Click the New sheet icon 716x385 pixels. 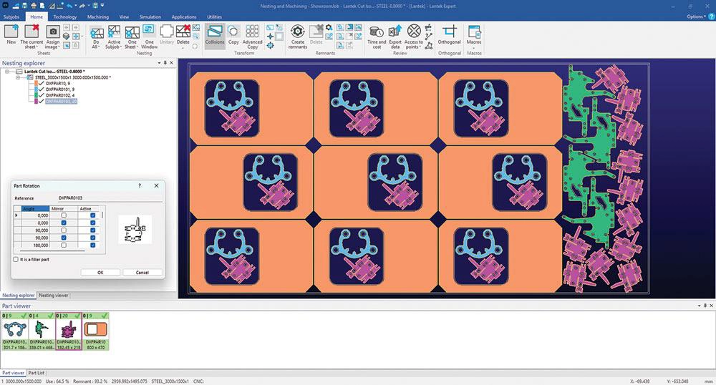tap(11, 32)
